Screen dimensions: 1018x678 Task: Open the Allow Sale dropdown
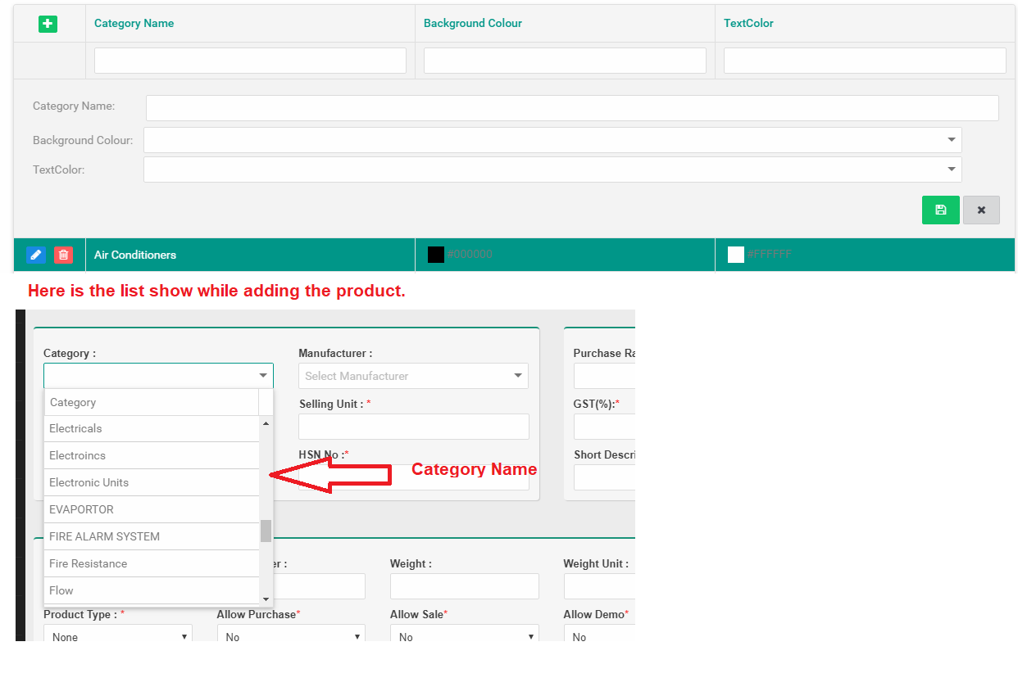pos(464,636)
